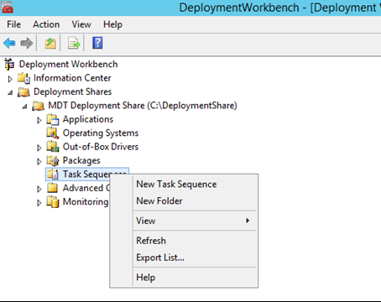
Task: Expand the Monitoring tree node
Action: (x=39, y=203)
